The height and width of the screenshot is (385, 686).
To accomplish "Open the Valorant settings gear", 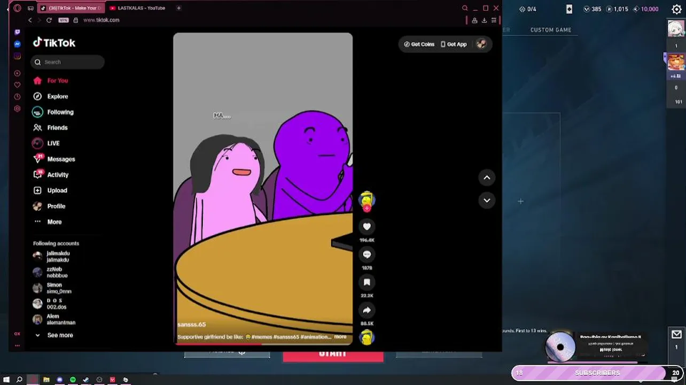I will coord(676,9).
